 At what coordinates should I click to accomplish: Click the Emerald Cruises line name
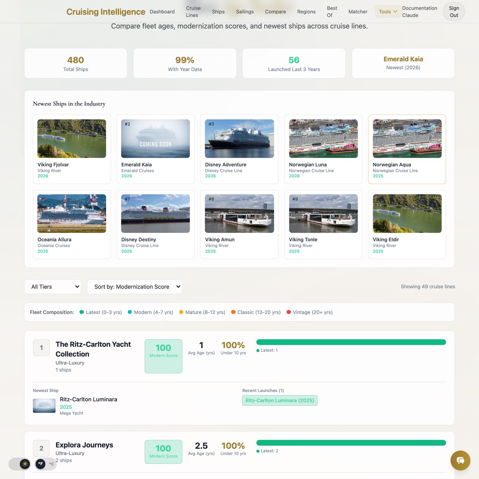pos(137,171)
